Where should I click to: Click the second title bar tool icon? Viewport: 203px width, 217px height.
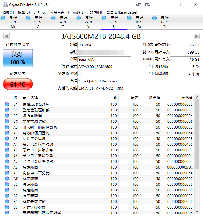[148, 5]
